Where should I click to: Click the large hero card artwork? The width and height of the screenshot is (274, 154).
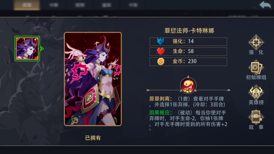[93, 79]
